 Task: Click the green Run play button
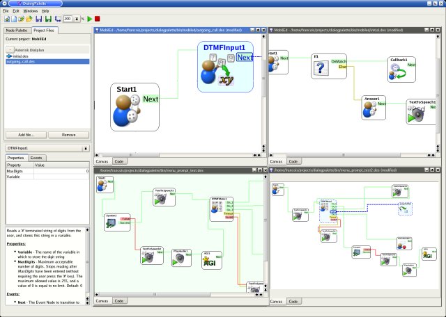click(x=89, y=19)
